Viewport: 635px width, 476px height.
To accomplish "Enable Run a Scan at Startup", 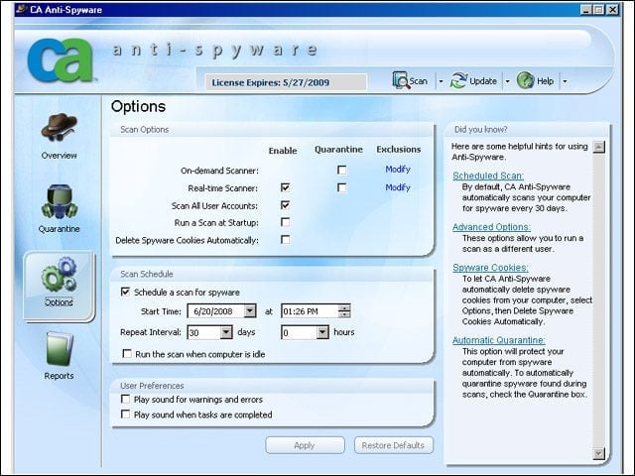I will tap(285, 222).
